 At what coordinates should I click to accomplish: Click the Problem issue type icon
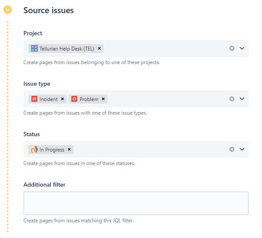[x=74, y=99]
